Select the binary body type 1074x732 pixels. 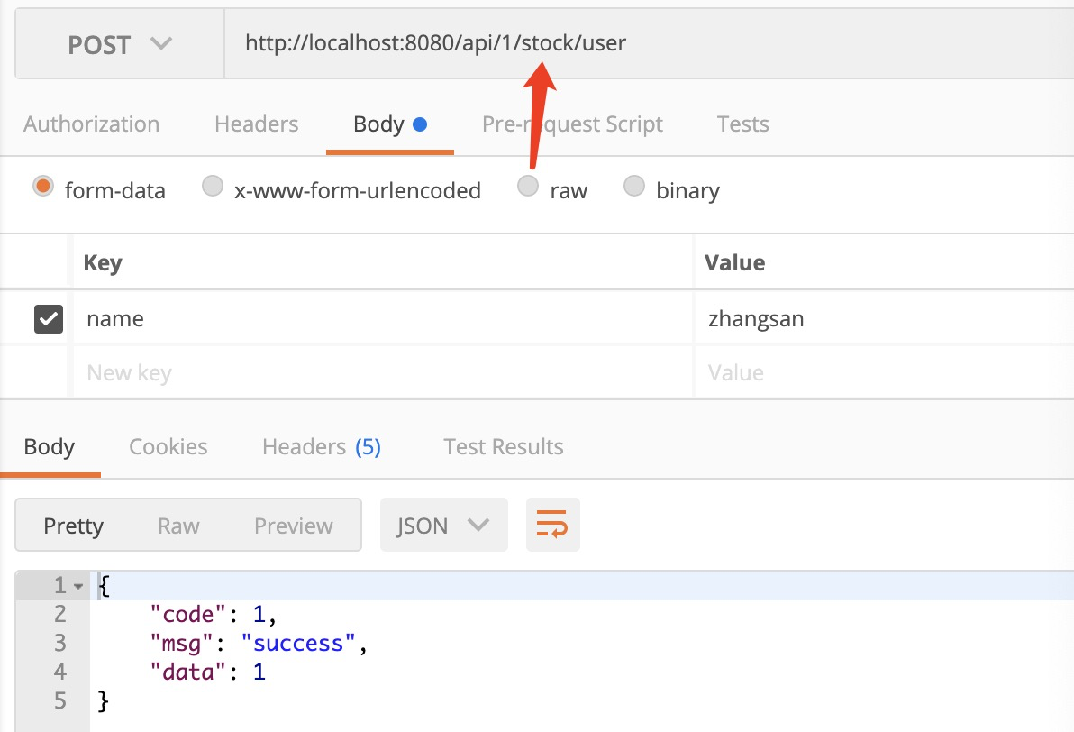(x=635, y=188)
